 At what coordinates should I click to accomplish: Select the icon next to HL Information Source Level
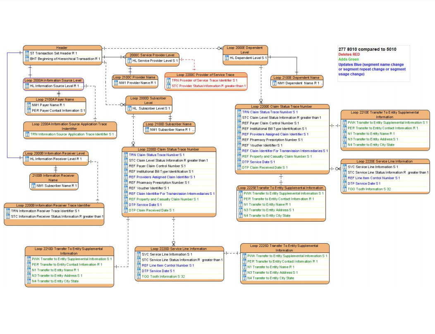[27, 86]
